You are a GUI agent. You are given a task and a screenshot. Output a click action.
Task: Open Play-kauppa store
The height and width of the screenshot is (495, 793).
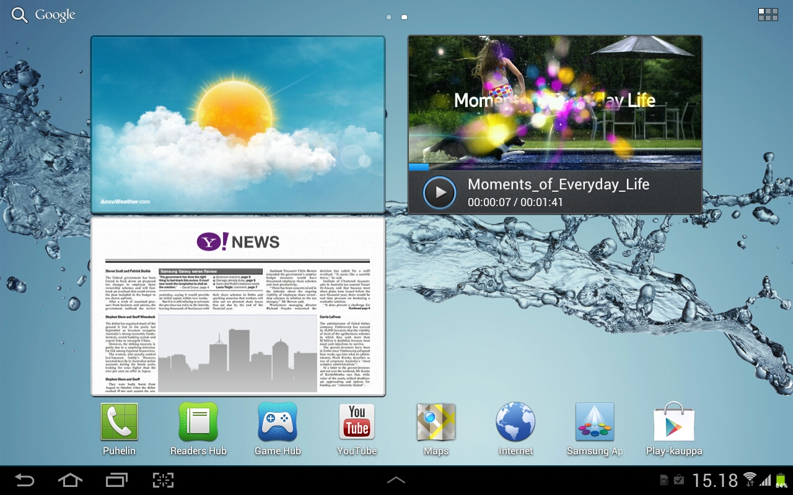tap(674, 429)
